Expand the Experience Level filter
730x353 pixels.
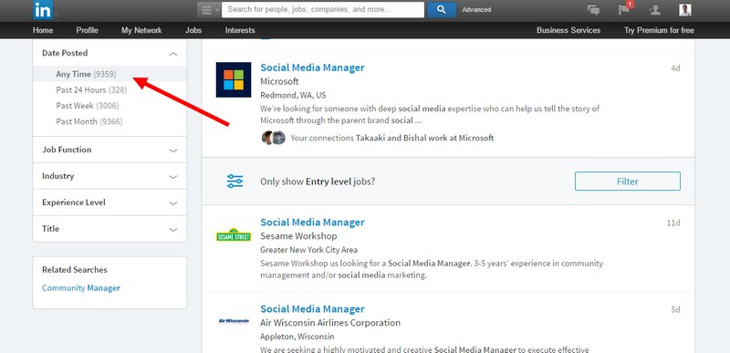point(109,202)
